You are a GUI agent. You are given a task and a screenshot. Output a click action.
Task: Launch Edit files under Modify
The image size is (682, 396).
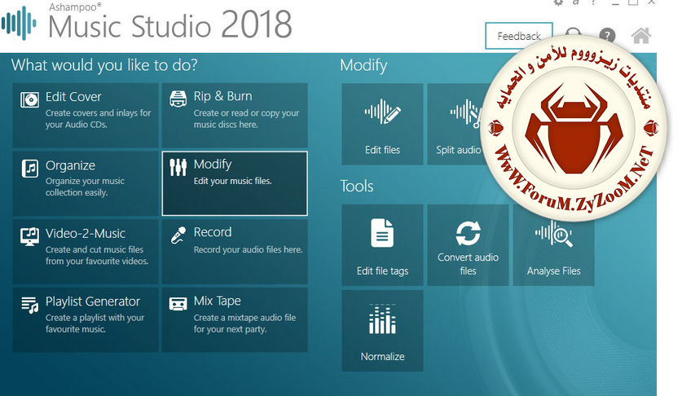coord(382,124)
